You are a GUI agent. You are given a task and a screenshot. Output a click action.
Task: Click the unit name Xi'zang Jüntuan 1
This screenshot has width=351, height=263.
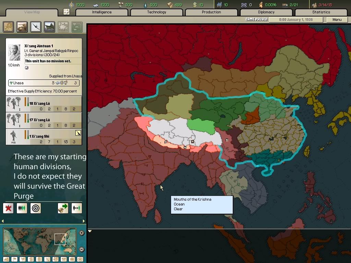39,46
